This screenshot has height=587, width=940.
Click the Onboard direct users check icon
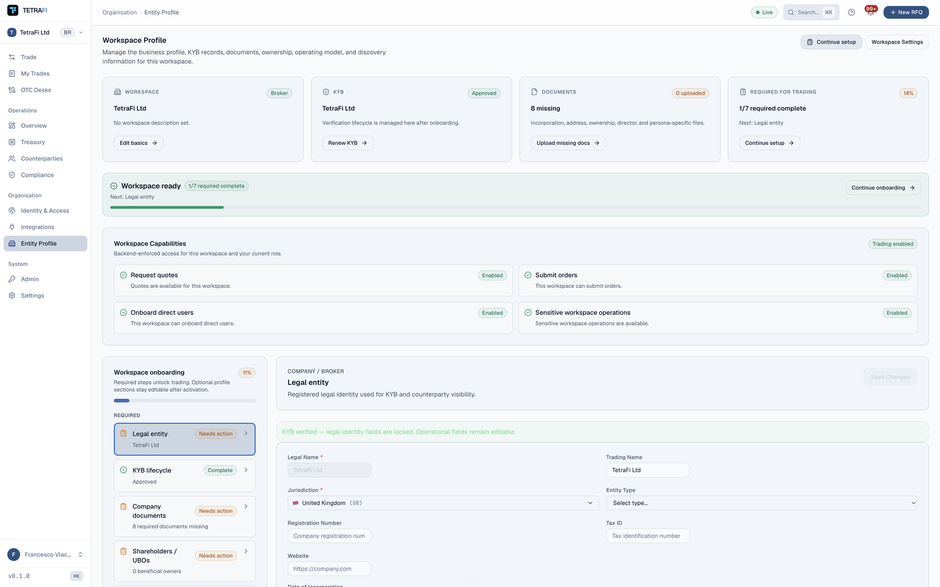[x=123, y=313]
